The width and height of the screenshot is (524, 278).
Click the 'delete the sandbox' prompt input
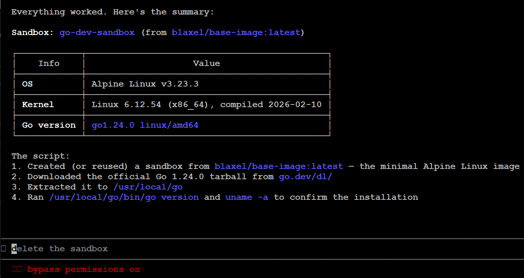pyautogui.click(x=60, y=249)
